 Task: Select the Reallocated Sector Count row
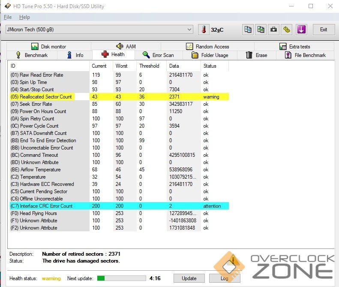pyautogui.click(x=119, y=97)
